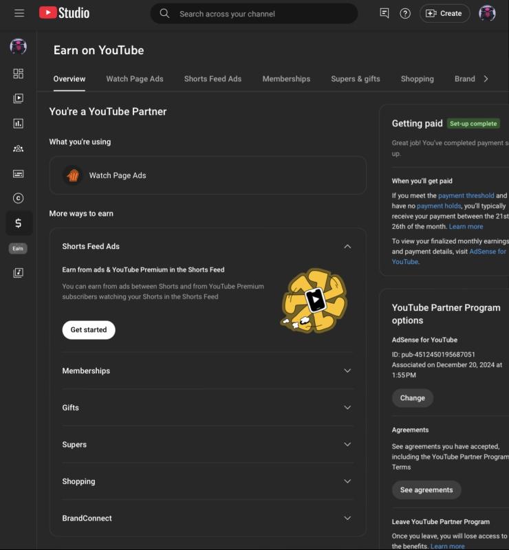Switch to the Supers & gifts tab

[356, 79]
